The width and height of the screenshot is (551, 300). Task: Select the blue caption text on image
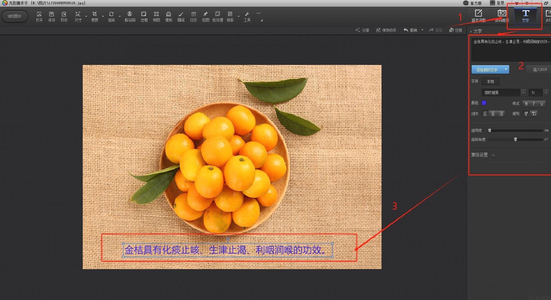[x=227, y=250]
